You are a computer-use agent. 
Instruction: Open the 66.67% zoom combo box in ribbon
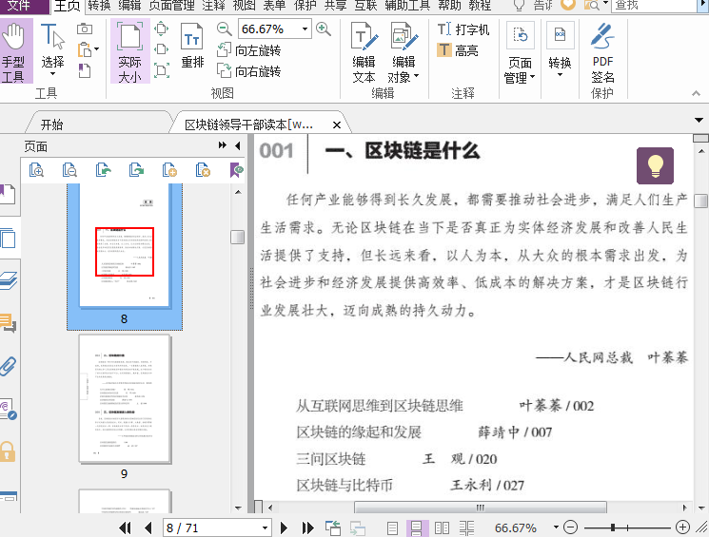[x=274, y=29]
